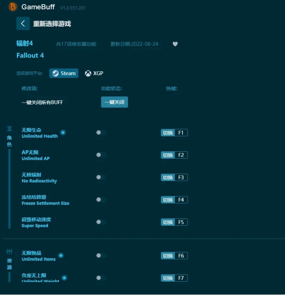Click the 切换 button for F6 hotkey
This screenshot has height=295, width=285.
click(168, 256)
